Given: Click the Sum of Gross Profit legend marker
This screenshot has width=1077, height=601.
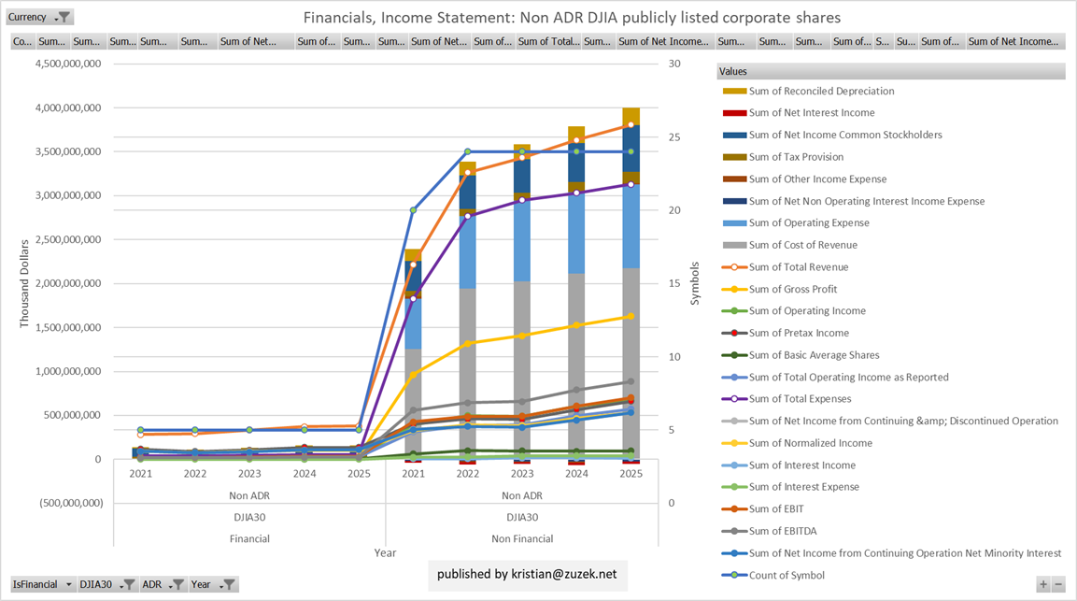Looking at the screenshot, I should tap(734, 289).
